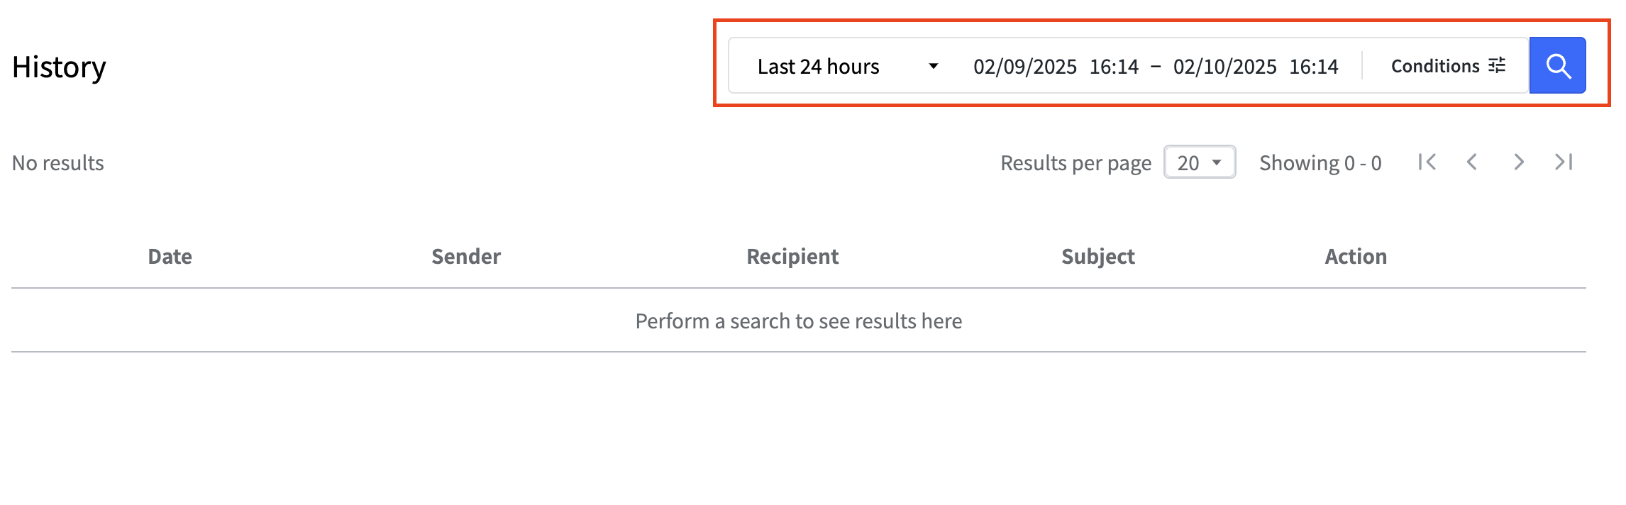Screen dimensions: 1626x505
Task: Click the end date 02/10/2025 field
Action: click(1224, 67)
